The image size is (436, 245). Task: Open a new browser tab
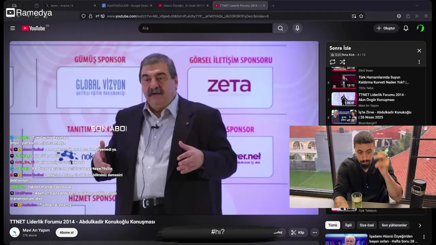click(273, 5)
